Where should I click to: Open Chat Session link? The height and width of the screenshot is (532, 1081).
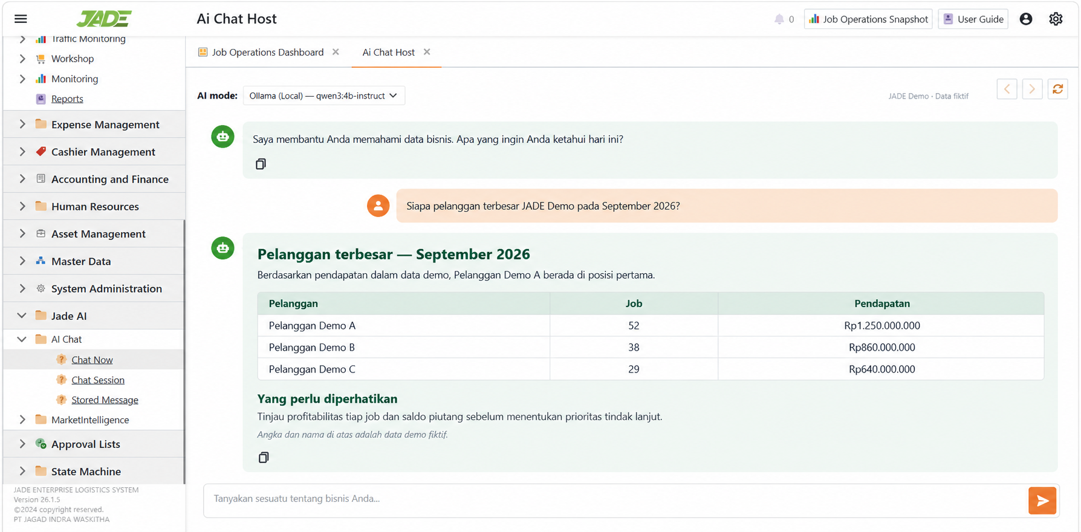(98, 380)
